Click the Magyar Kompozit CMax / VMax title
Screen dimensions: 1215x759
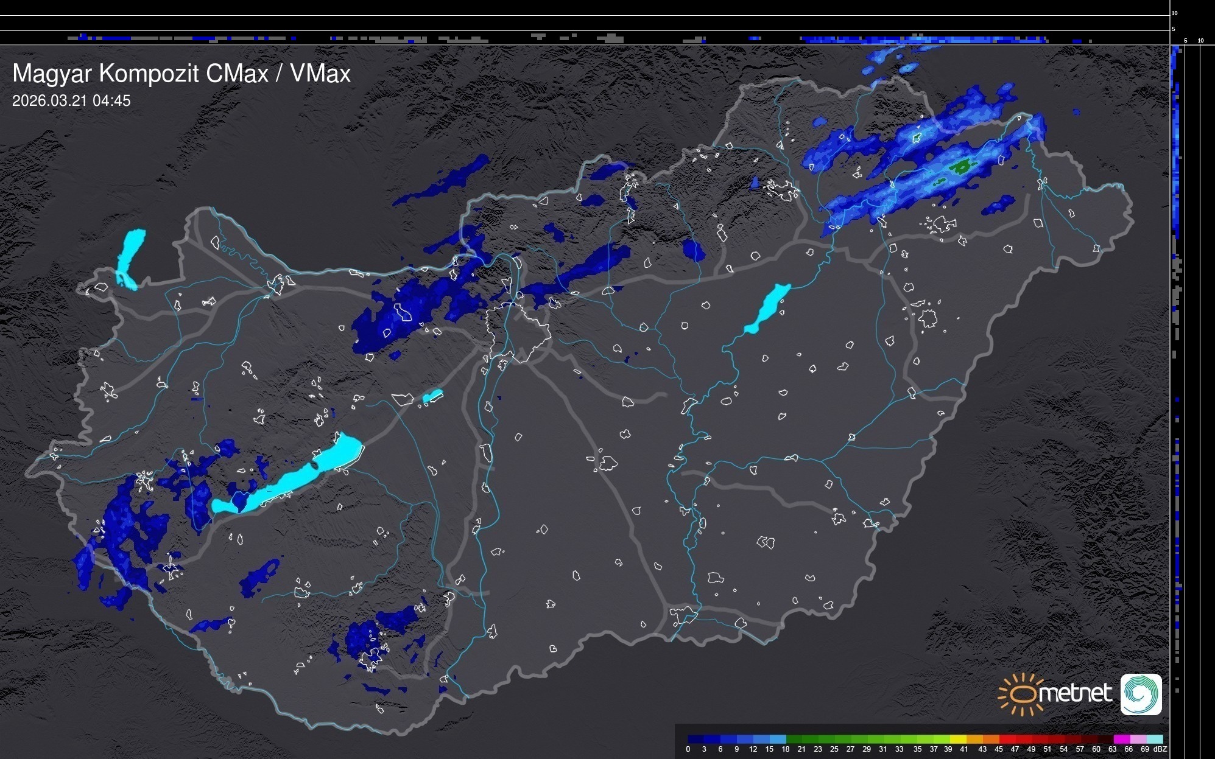point(181,73)
